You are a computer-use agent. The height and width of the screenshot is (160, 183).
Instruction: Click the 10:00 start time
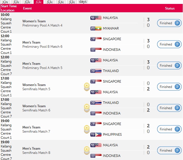[x=5, y=15]
